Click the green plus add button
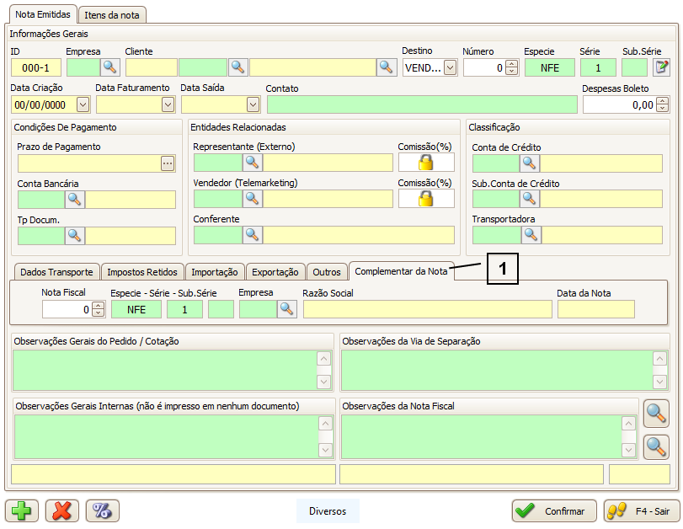 click(22, 510)
